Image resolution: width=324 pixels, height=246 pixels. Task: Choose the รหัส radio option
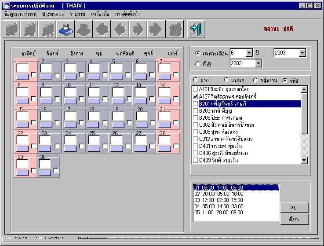pos(285,81)
